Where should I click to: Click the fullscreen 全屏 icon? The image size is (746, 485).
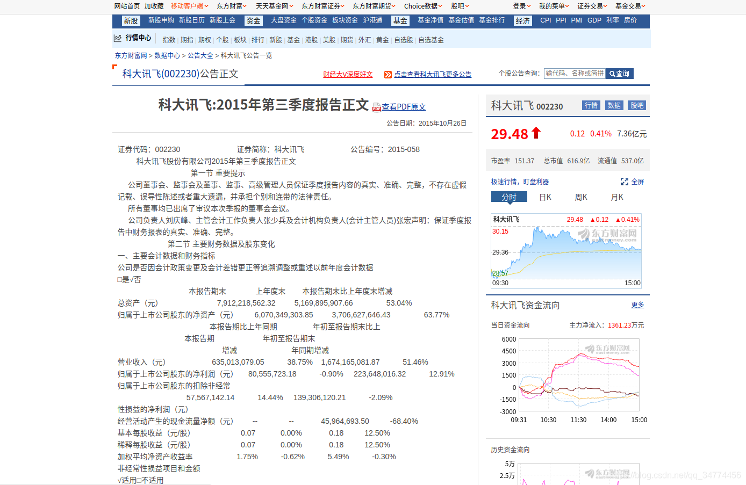point(624,182)
